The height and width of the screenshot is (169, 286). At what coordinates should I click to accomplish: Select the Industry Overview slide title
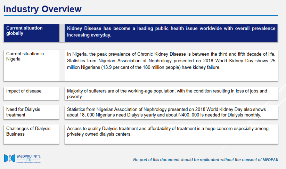tap(42, 9)
